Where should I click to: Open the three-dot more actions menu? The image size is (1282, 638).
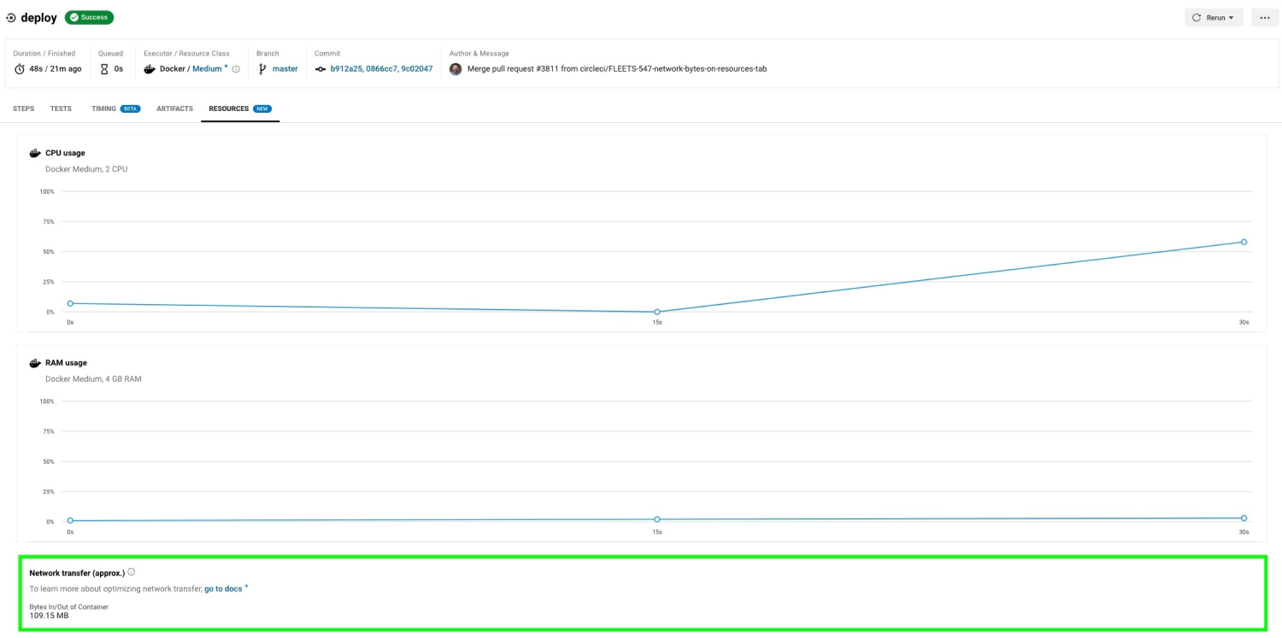click(x=1265, y=18)
